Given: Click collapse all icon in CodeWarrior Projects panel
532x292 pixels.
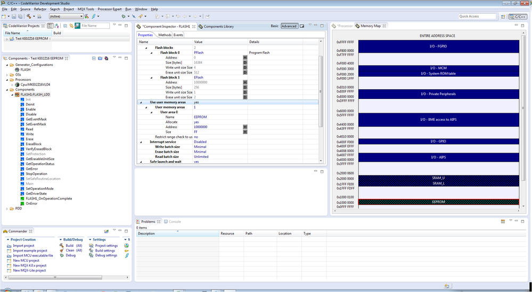Looking at the screenshot, I should pos(66,26).
